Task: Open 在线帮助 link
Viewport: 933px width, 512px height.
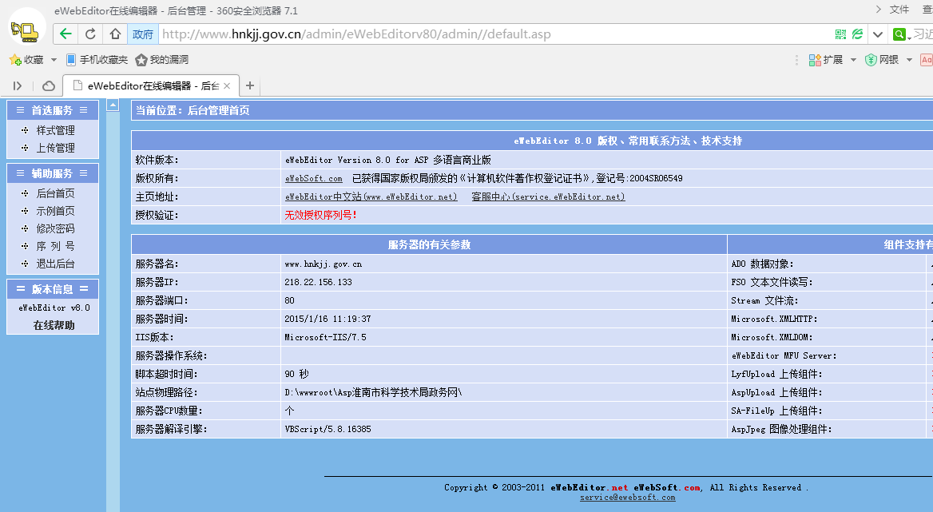Action: [54, 325]
